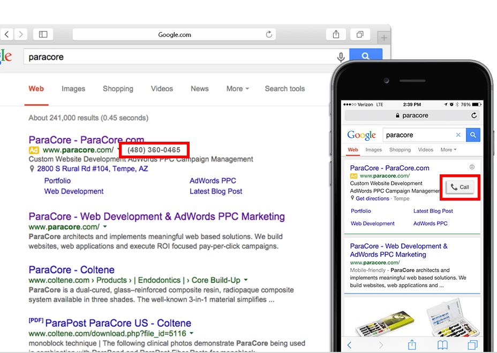497x353 pixels.
Task: Tap the Google logo on the phone
Action: pyautogui.click(x=362, y=135)
